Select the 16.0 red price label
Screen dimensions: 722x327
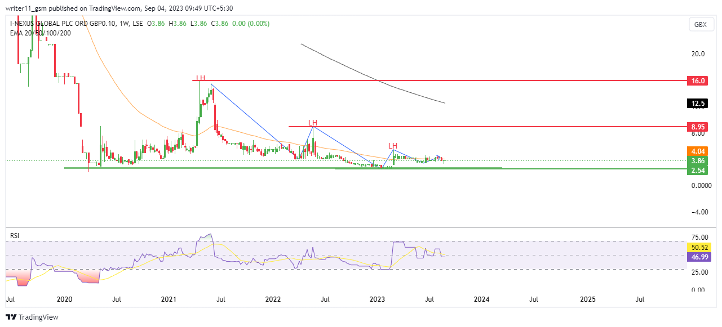click(x=698, y=81)
